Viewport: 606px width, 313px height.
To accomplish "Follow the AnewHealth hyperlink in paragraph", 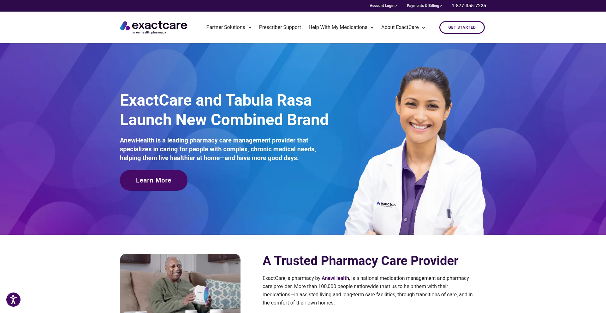I will pyautogui.click(x=335, y=278).
